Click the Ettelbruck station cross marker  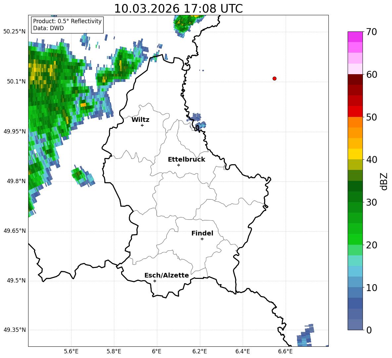[x=178, y=165]
